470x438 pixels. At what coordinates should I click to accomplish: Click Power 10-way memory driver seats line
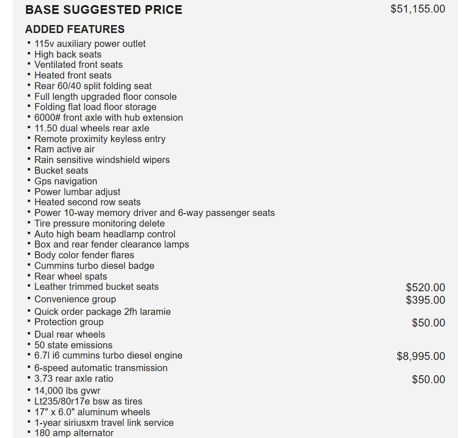154,213
